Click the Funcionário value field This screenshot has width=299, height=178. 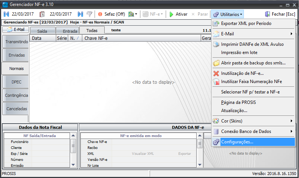(51, 142)
